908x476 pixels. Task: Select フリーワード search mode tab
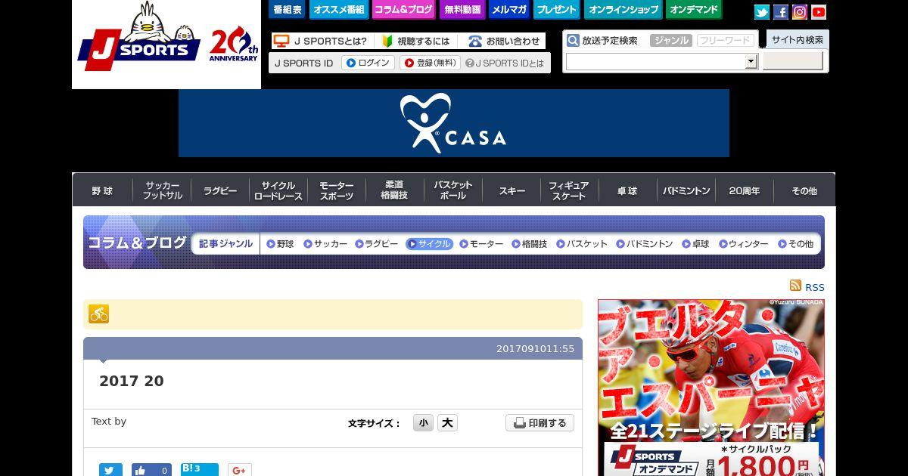724,41
